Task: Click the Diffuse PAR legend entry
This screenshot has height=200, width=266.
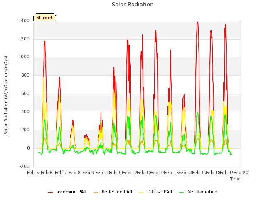Action: [x=155, y=192]
